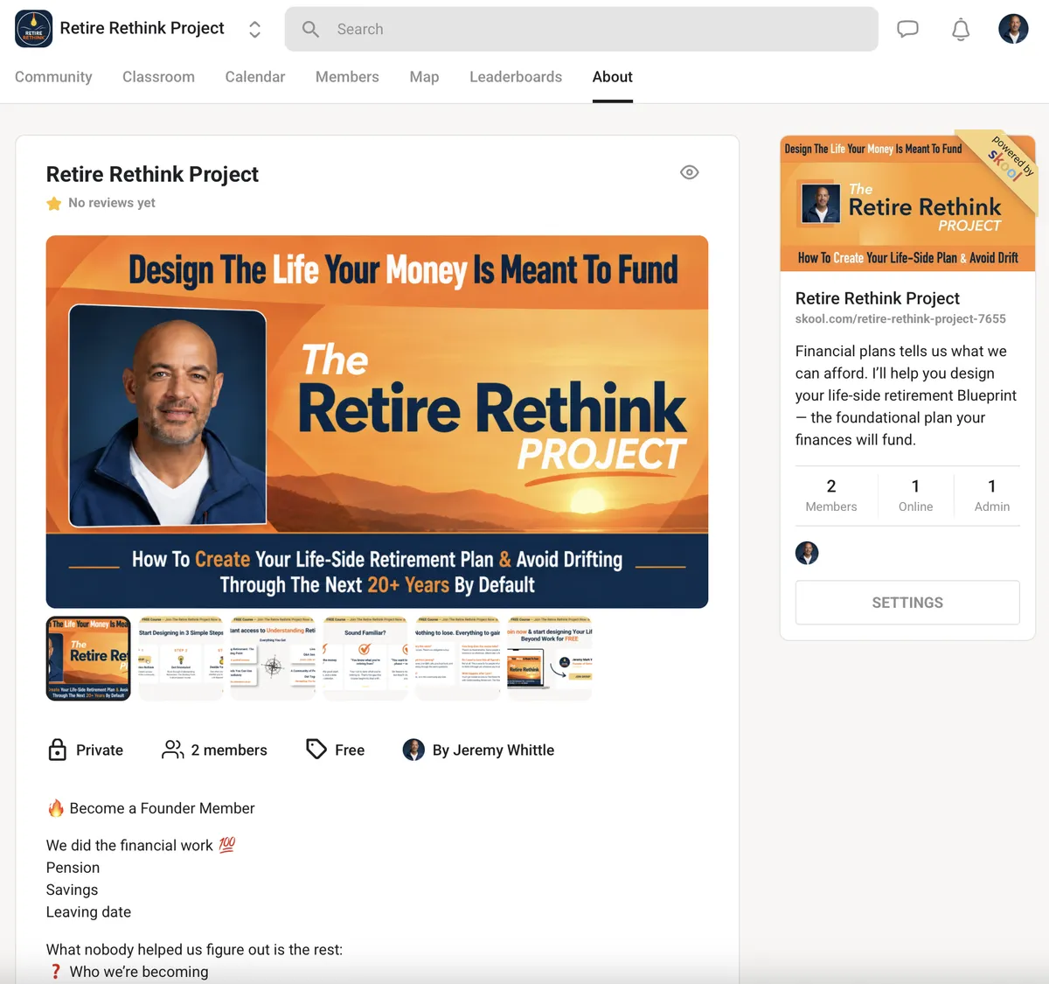This screenshot has width=1049, height=984.
Task: Click the Who we're becoming text
Action: 139,972
